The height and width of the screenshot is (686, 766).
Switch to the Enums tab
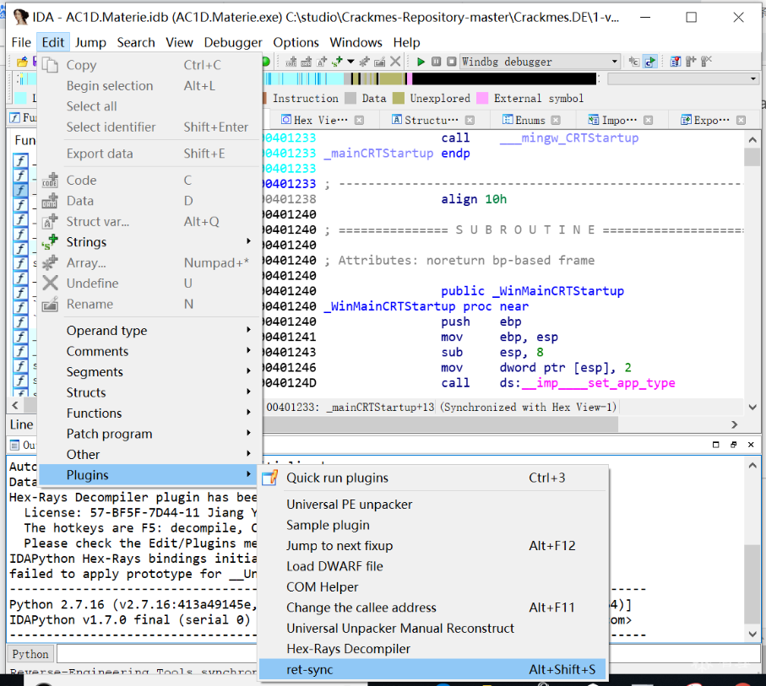click(524, 120)
